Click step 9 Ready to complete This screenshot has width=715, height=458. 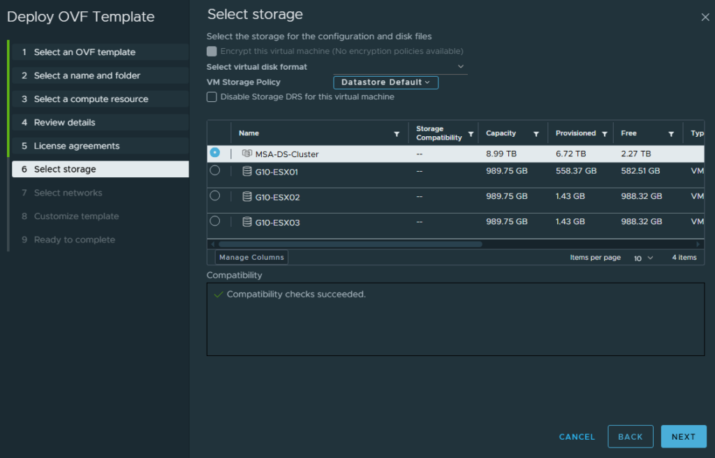click(101, 239)
